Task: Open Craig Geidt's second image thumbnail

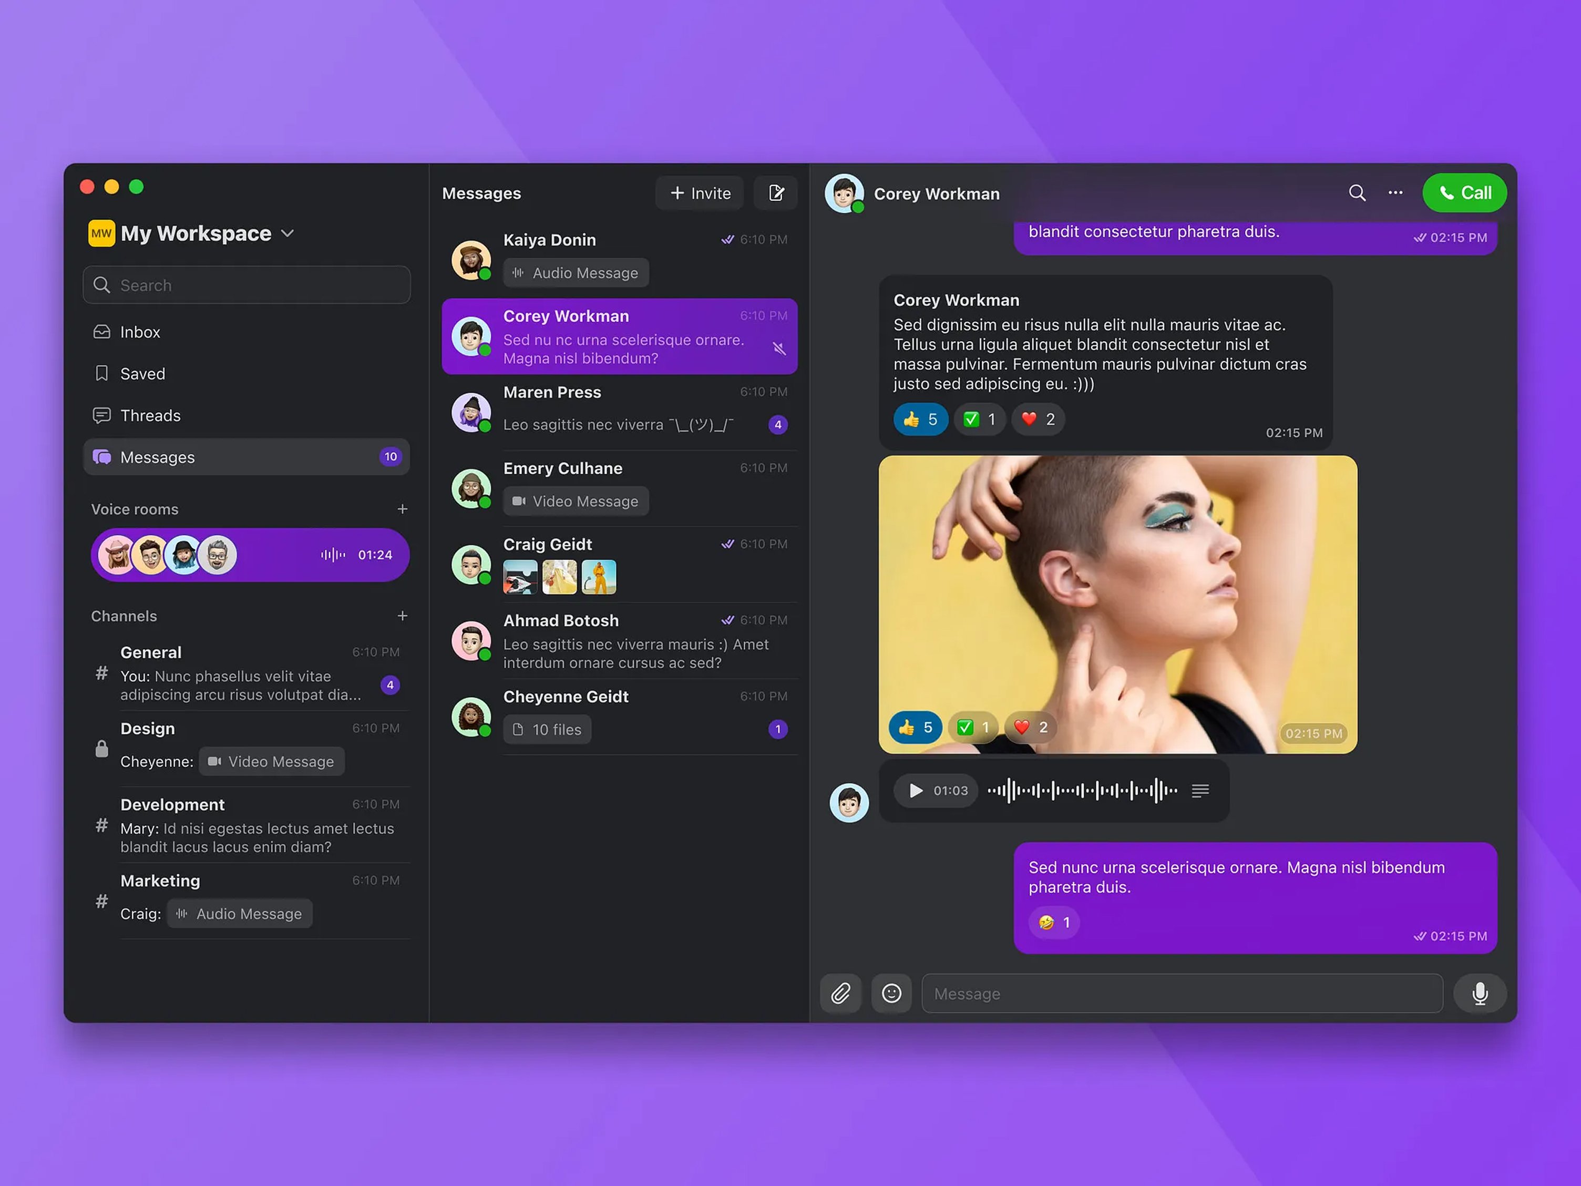Action: [x=560, y=577]
